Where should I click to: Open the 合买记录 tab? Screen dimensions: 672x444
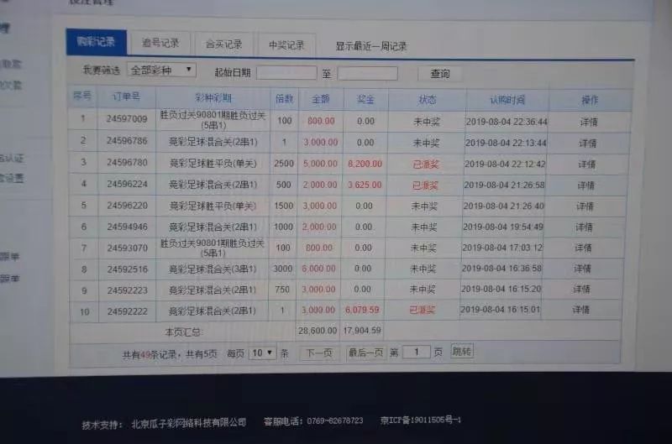pos(223,44)
